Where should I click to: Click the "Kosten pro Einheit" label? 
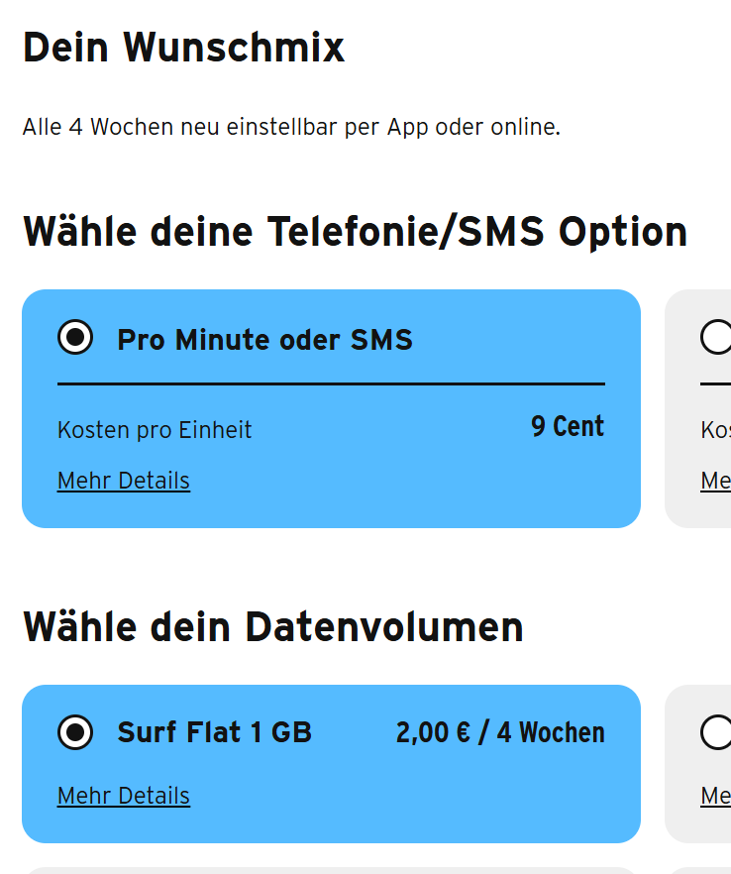point(155,430)
